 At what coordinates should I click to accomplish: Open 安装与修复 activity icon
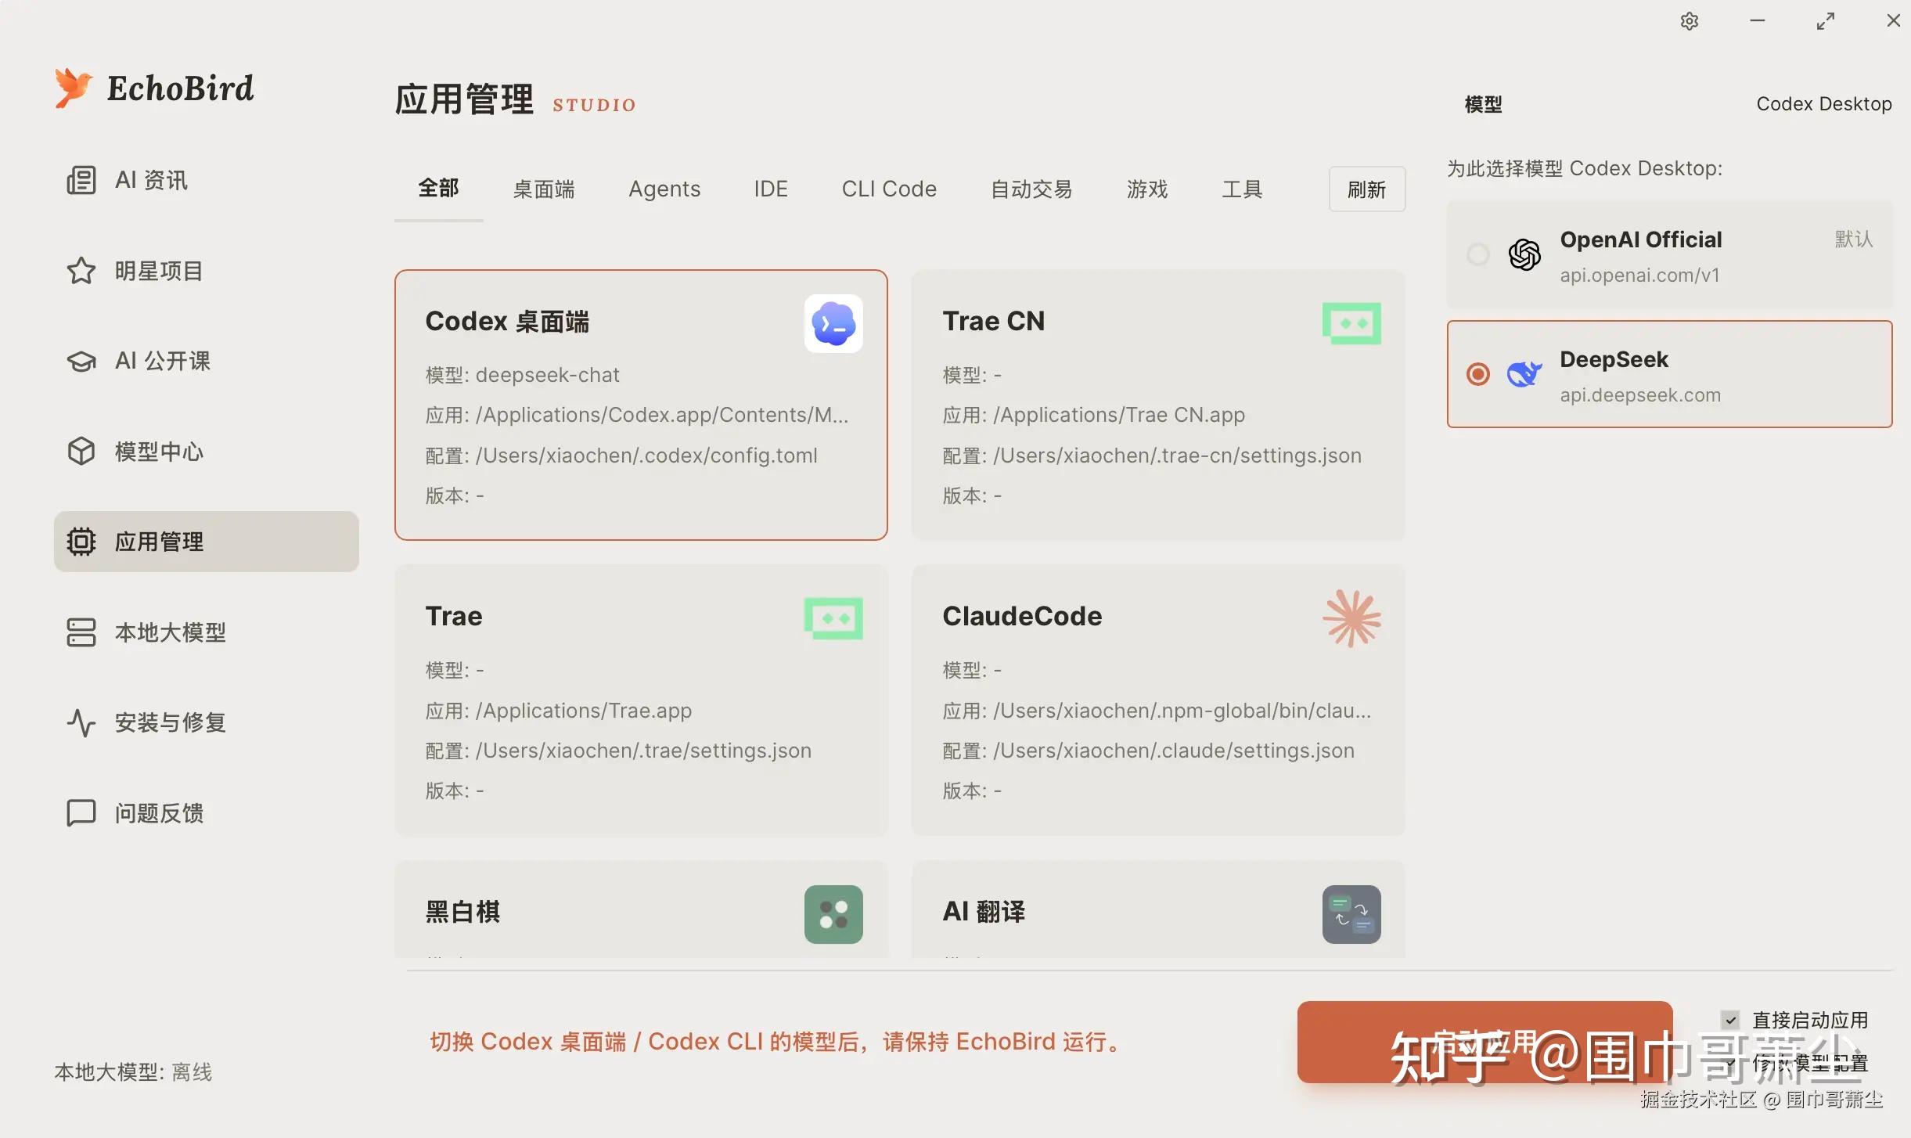coord(81,722)
